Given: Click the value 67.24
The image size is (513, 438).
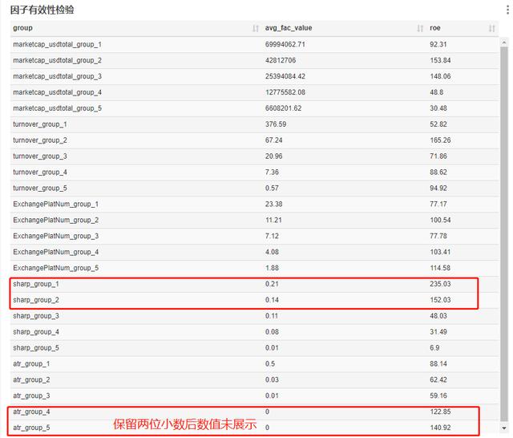Looking at the screenshot, I should pos(274,140).
